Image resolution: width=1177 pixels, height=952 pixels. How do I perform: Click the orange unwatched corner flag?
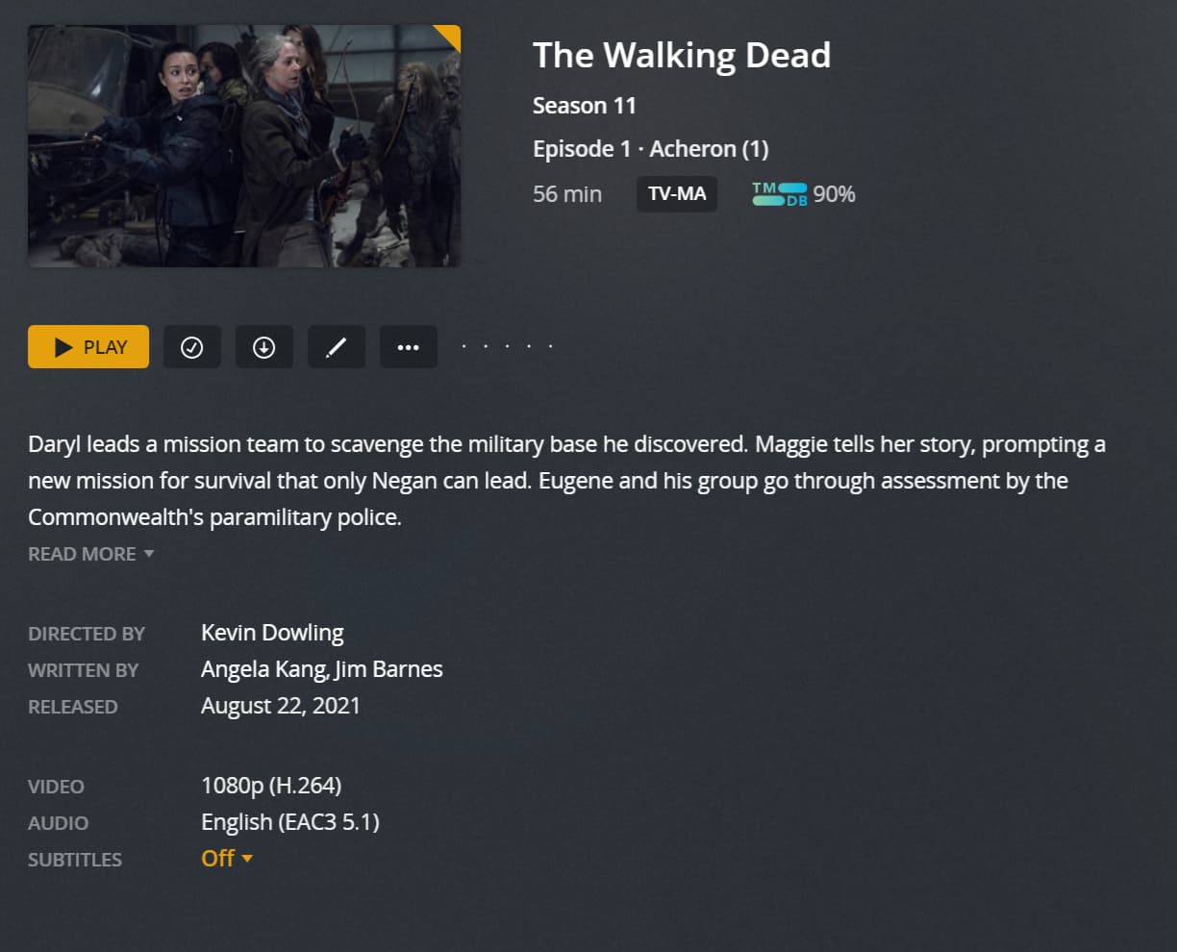(449, 37)
